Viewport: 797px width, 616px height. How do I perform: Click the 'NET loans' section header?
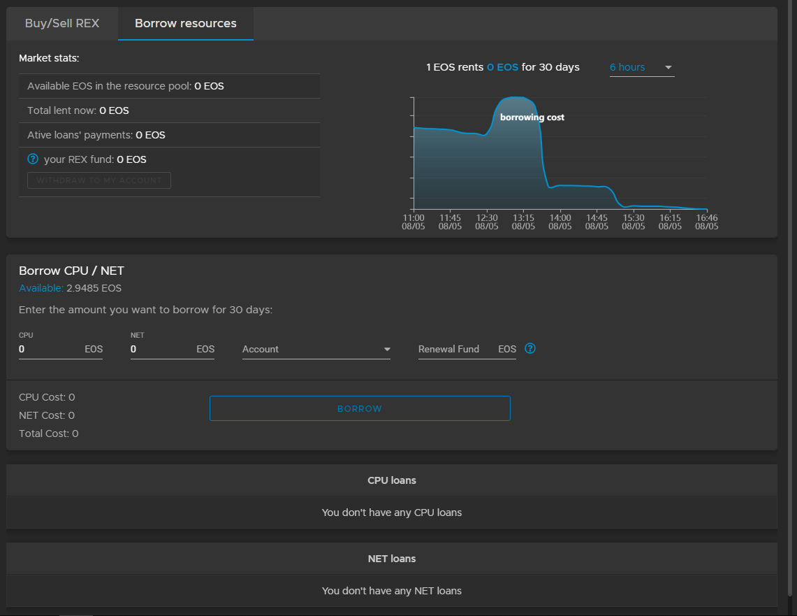tap(392, 559)
